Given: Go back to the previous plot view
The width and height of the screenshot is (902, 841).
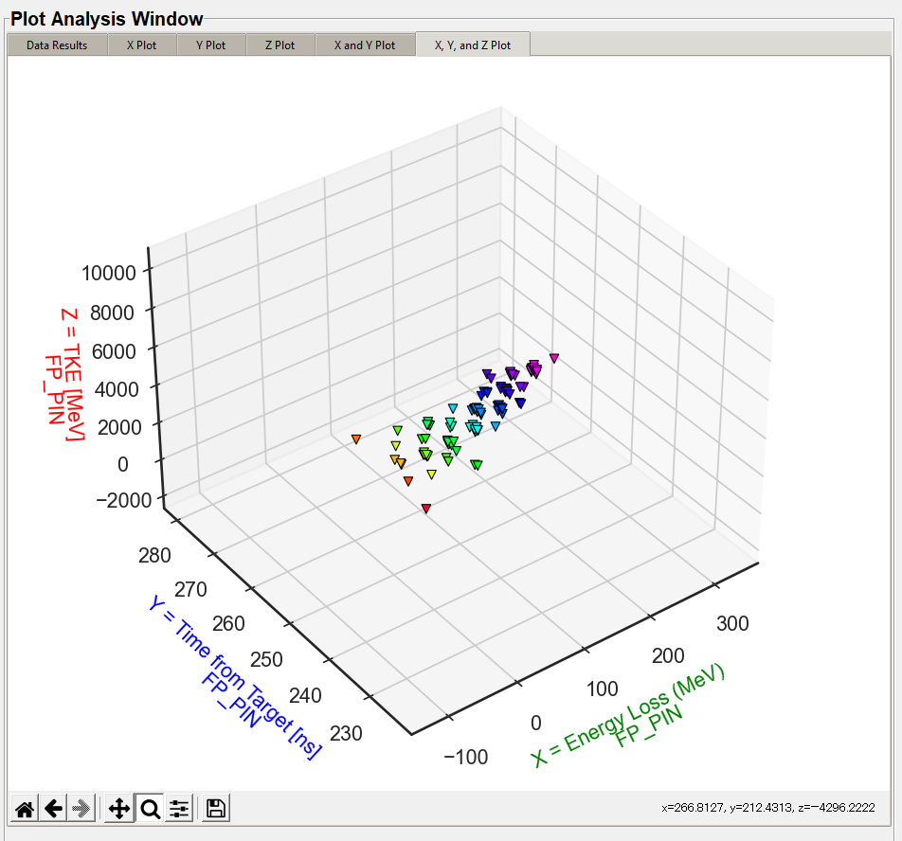Looking at the screenshot, I should [54, 808].
